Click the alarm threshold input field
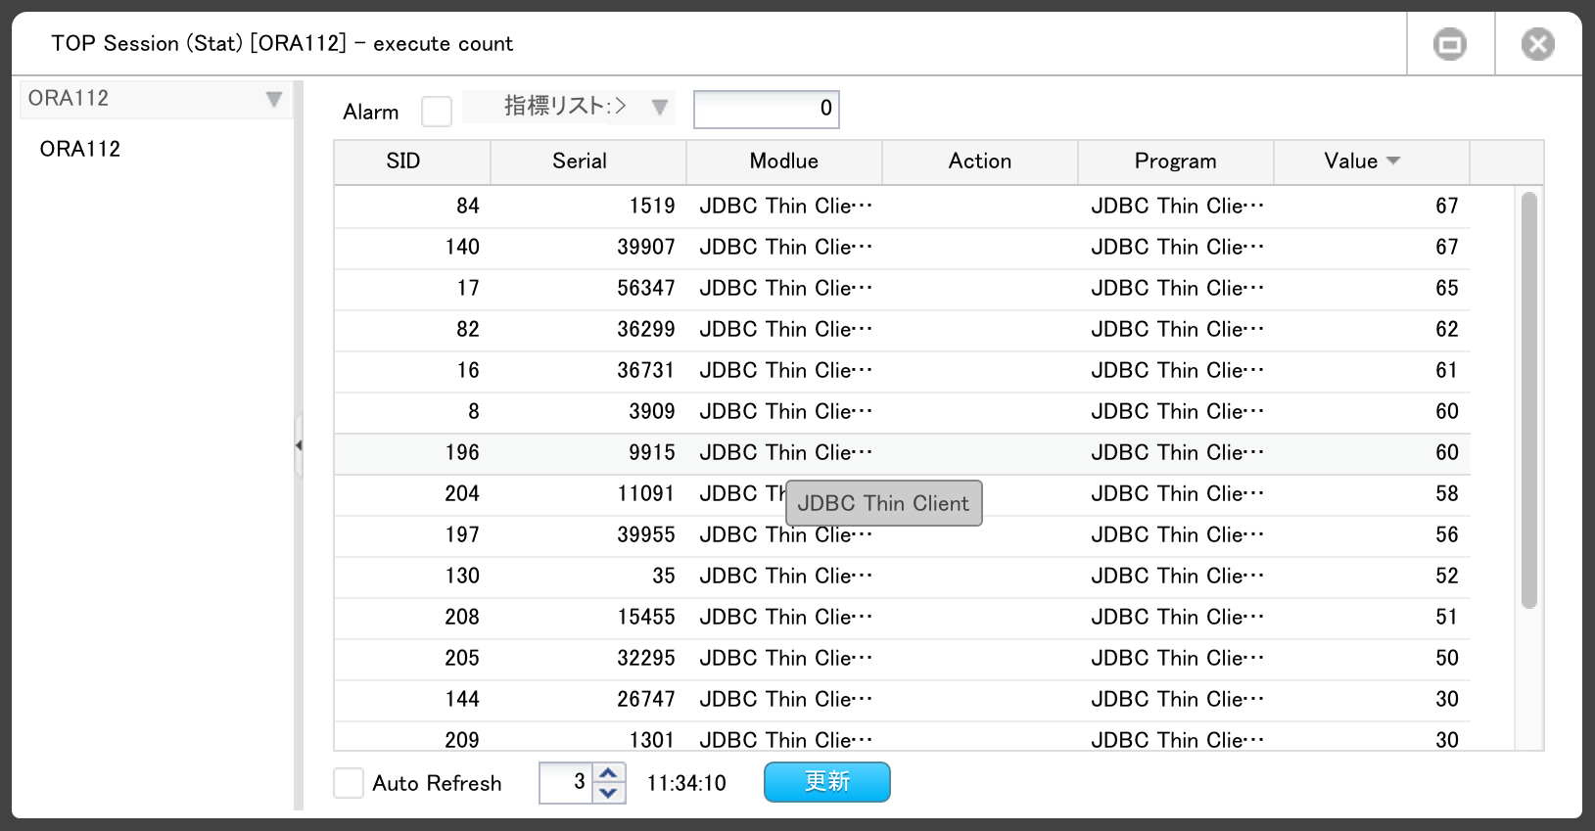The width and height of the screenshot is (1595, 831). point(767,110)
